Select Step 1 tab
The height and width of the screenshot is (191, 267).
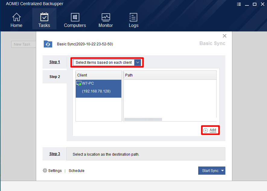(55, 62)
